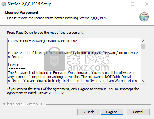The width and height of the screenshot is (154, 119).
Task: Go to previous step with Back button
Action: click(x=89, y=112)
